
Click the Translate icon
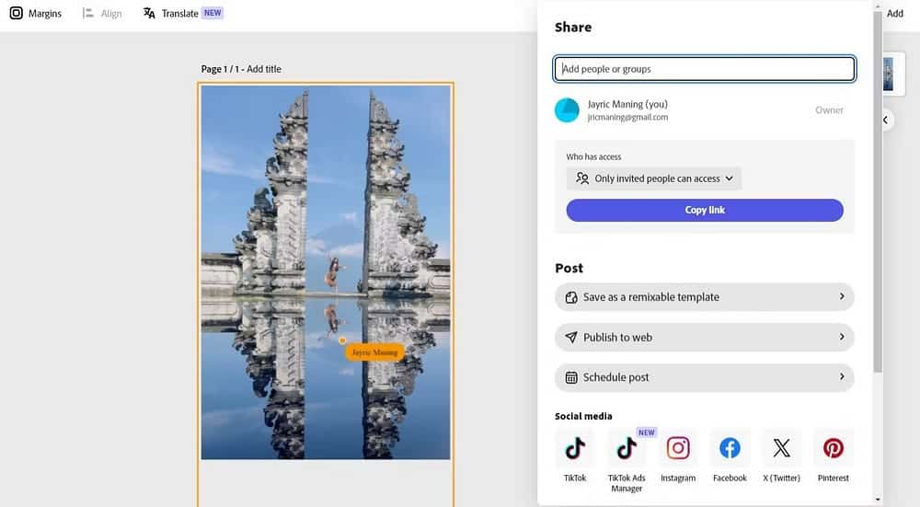pyautogui.click(x=149, y=14)
